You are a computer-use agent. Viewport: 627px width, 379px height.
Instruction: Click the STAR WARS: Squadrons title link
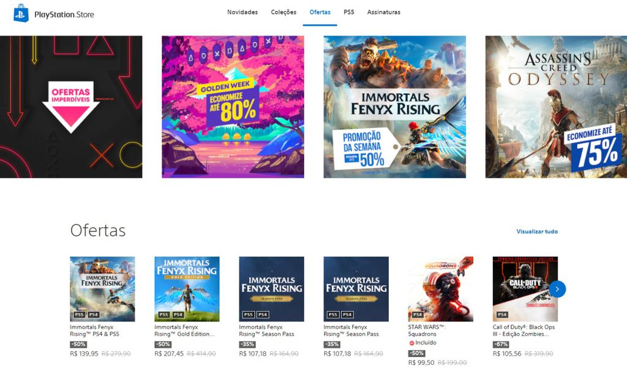[427, 331]
